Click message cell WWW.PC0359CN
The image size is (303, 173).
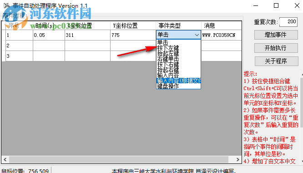pyautogui.click(x=222, y=35)
